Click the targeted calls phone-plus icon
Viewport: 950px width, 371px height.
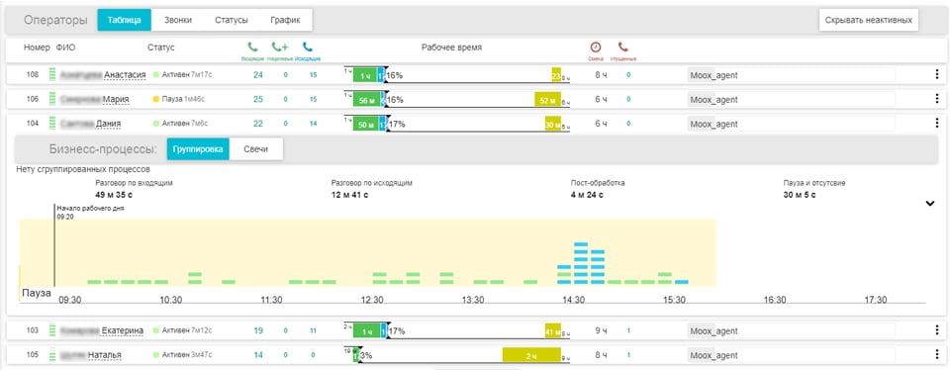click(279, 47)
